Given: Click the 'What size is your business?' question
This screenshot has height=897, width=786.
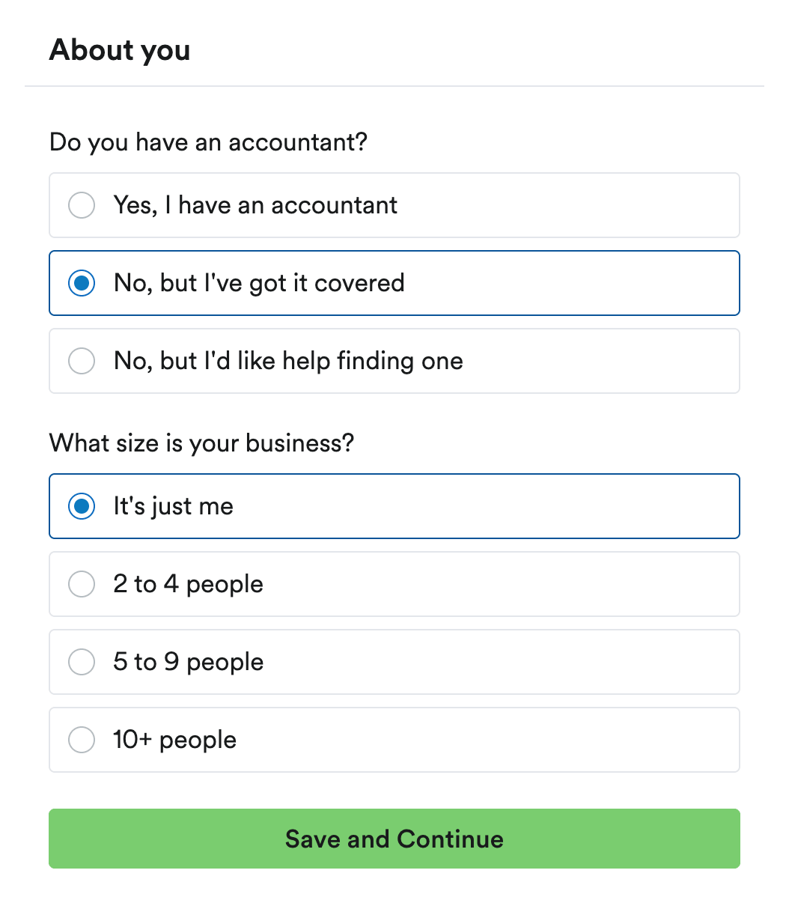Looking at the screenshot, I should pyautogui.click(x=201, y=443).
